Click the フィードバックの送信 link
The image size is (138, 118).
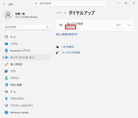coord(71,53)
